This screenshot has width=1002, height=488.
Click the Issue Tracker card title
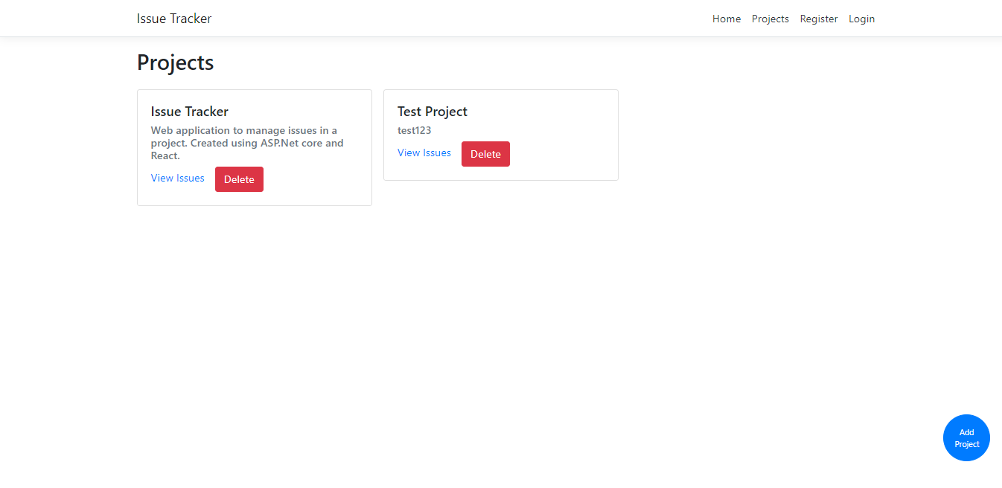tap(189, 111)
